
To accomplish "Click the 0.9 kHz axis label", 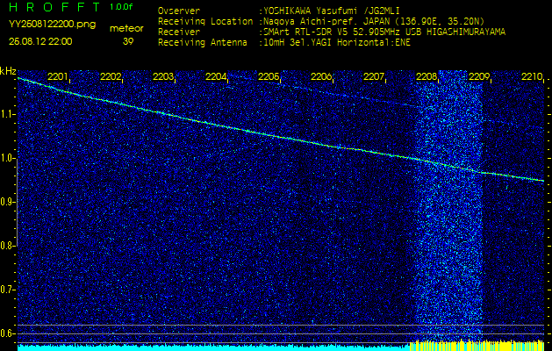I will pyautogui.click(x=8, y=202).
